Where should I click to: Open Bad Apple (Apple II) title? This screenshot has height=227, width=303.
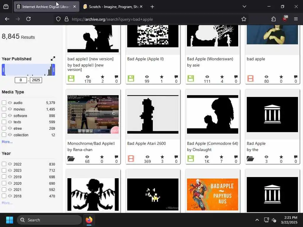tap(145, 59)
